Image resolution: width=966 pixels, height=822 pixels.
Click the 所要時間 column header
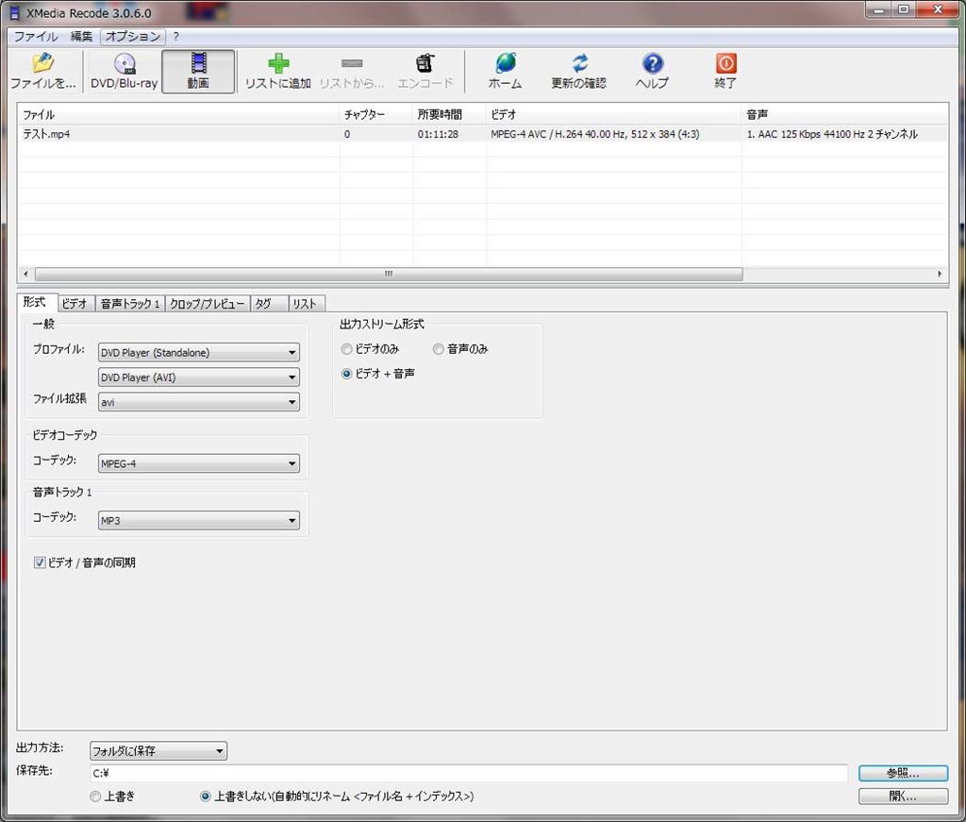(449, 114)
